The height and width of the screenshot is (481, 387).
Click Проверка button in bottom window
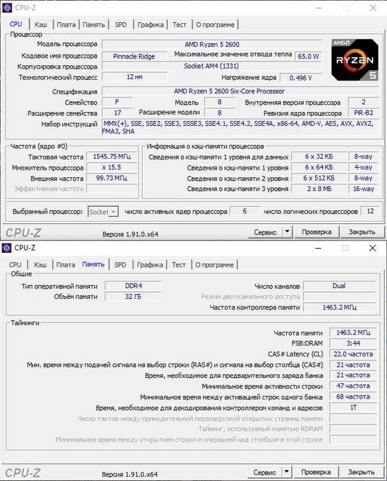(316, 472)
